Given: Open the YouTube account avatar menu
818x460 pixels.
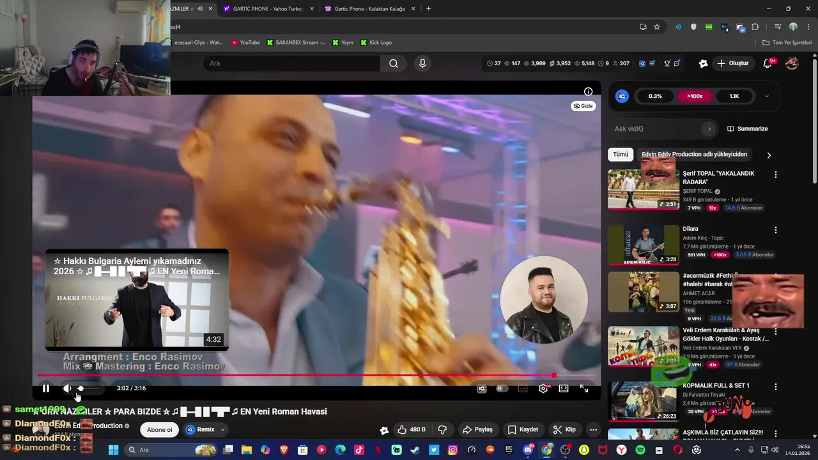Looking at the screenshot, I should point(792,63).
